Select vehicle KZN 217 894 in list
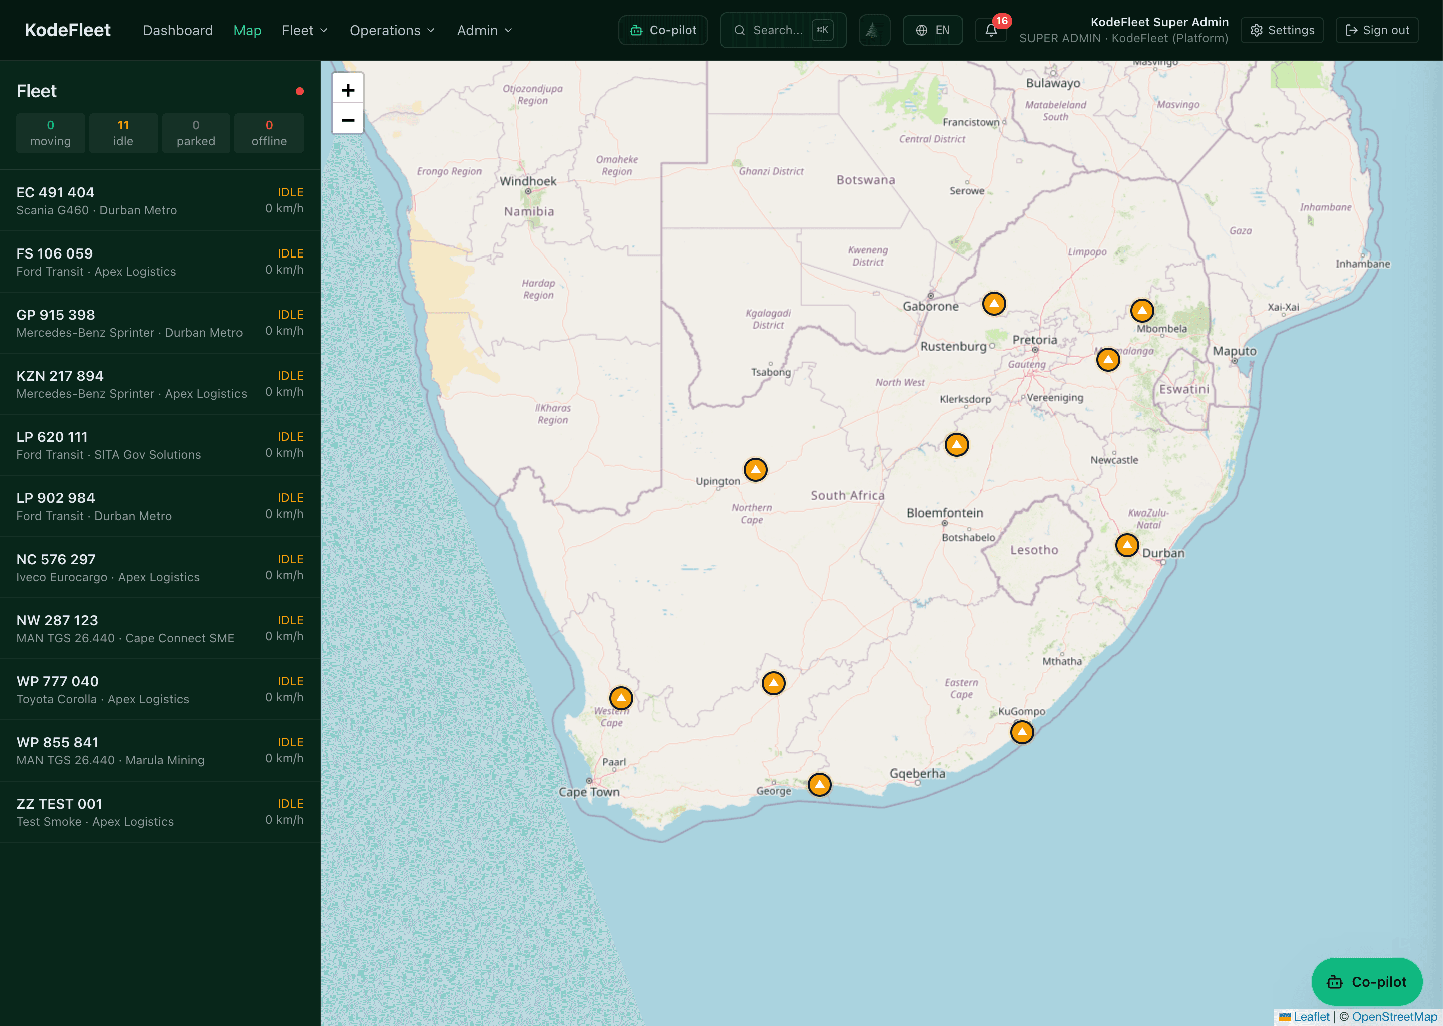 pyautogui.click(x=160, y=384)
